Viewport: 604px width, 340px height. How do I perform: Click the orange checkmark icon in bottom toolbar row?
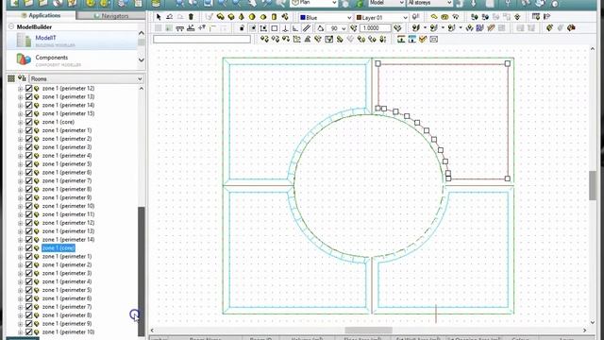click(x=423, y=40)
